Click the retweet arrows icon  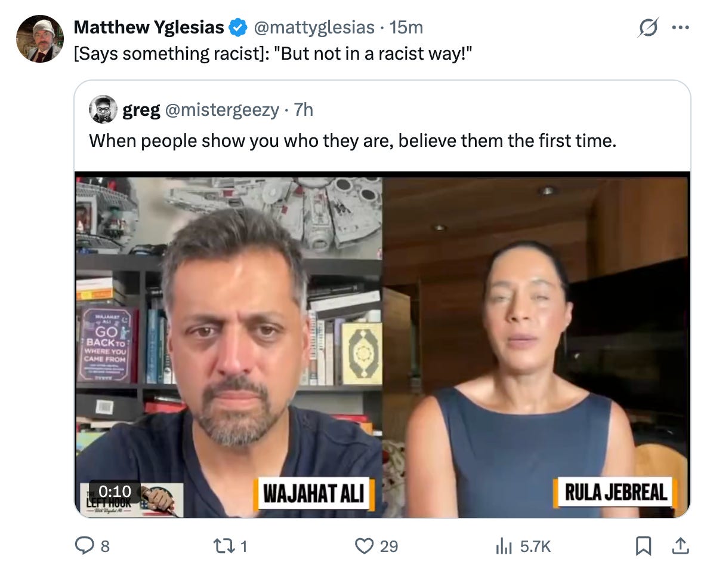[x=224, y=546]
